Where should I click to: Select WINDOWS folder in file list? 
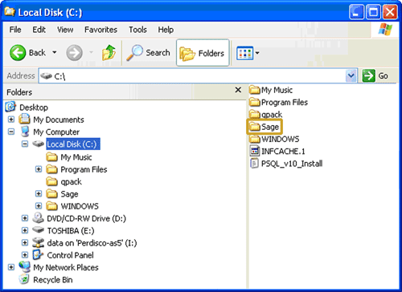[274, 139]
